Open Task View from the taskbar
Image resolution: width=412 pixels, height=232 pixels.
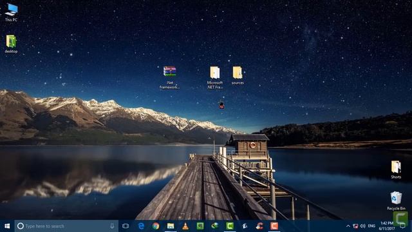[126, 226]
